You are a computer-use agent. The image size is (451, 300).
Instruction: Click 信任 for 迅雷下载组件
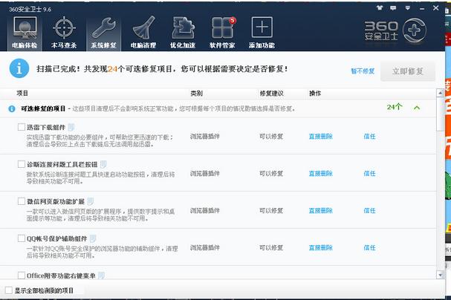[369, 136]
